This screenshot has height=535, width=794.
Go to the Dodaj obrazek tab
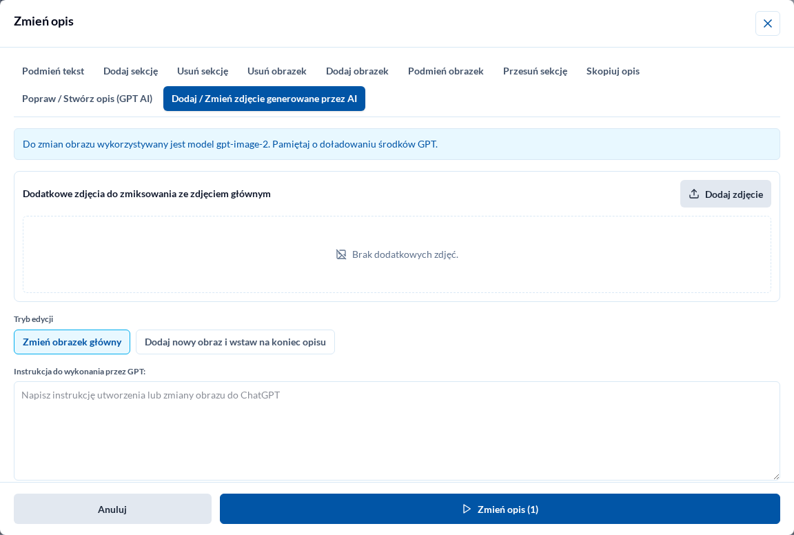[x=357, y=71]
